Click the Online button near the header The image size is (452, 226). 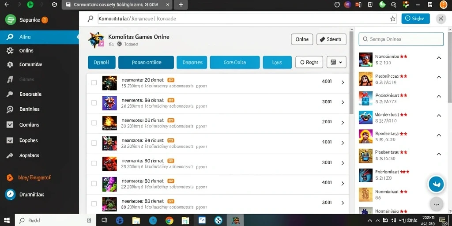click(302, 39)
